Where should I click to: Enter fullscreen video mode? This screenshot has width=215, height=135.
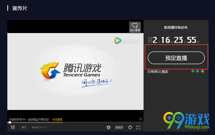pyautogui.click(x=138, y=128)
